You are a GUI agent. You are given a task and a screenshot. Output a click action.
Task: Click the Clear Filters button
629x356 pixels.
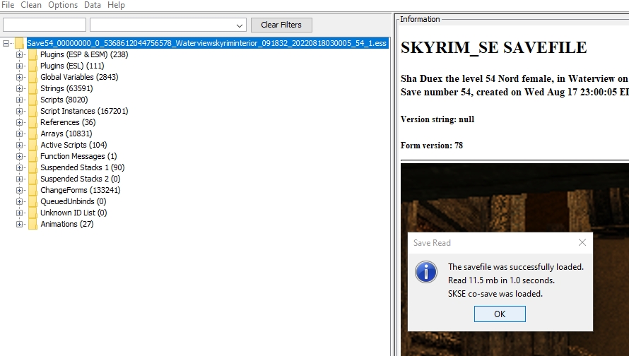click(281, 25)
